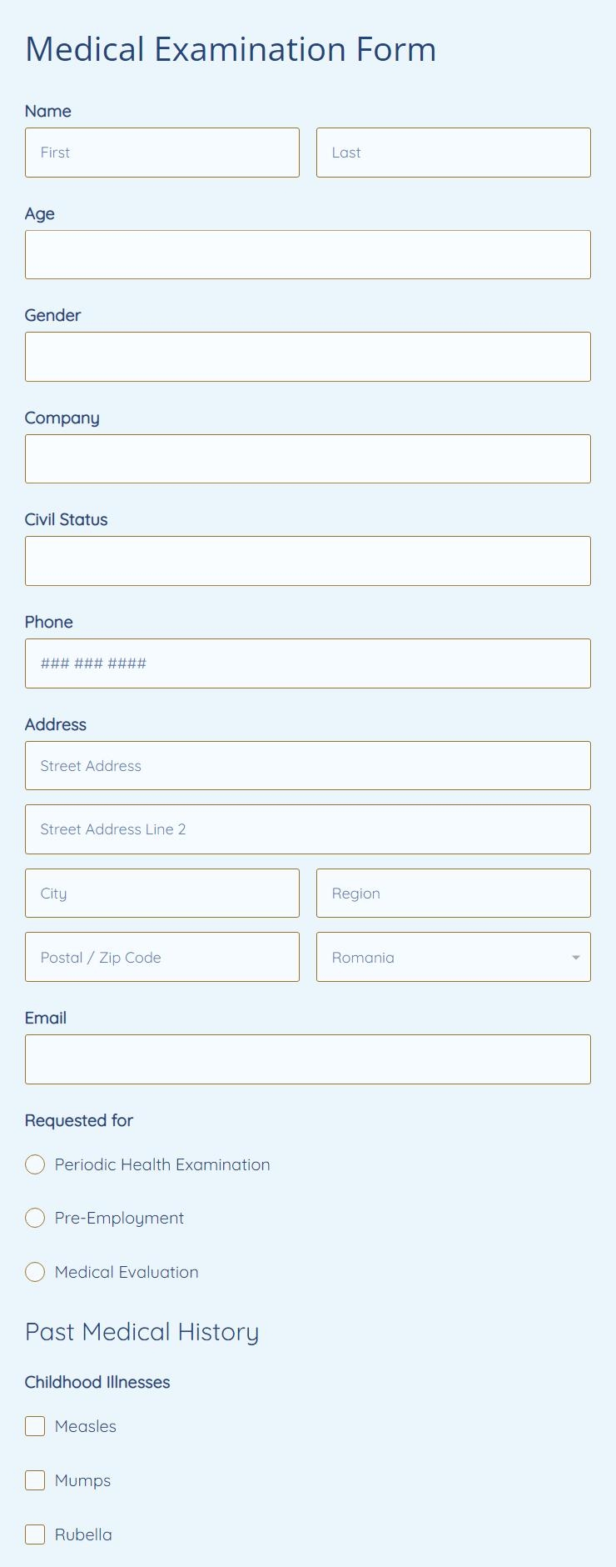Click into the First name field

[x=162, y=153]
